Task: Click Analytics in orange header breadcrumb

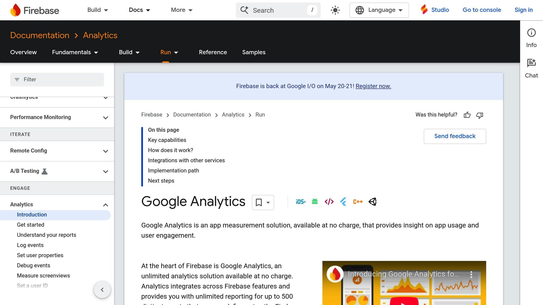Action: [100, 35]
